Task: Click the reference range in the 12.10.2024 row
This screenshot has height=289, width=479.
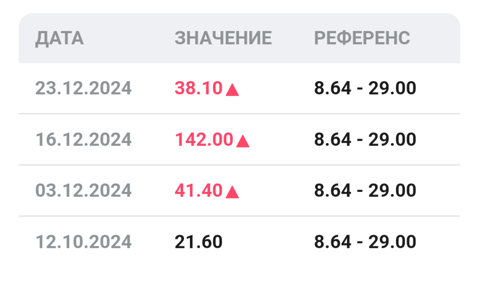Action: click(x=365, y=242)
